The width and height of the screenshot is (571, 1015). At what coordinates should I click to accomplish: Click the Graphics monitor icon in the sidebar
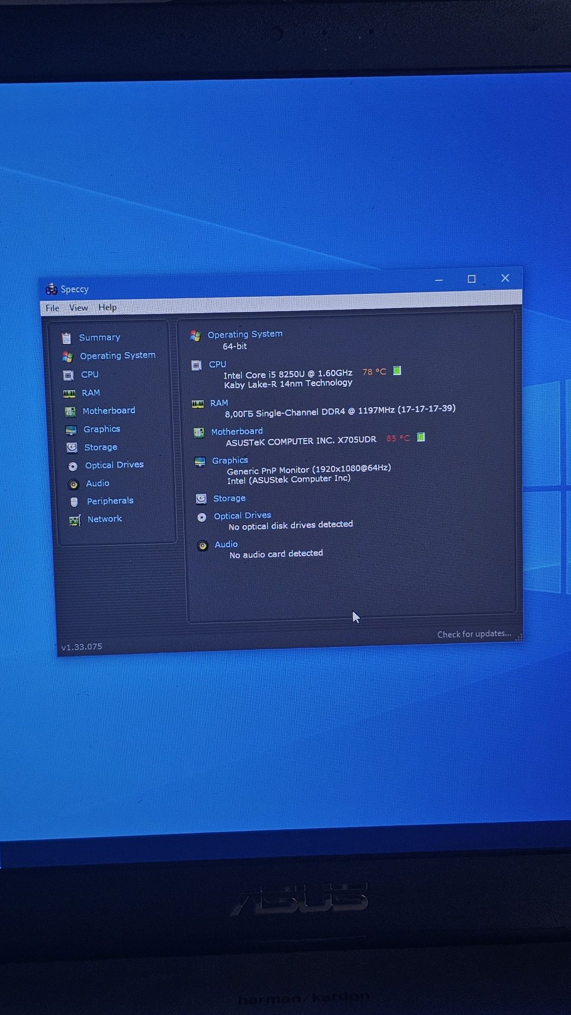click(72, 430)
